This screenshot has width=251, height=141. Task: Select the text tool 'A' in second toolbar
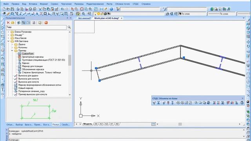tap(37, 14)
